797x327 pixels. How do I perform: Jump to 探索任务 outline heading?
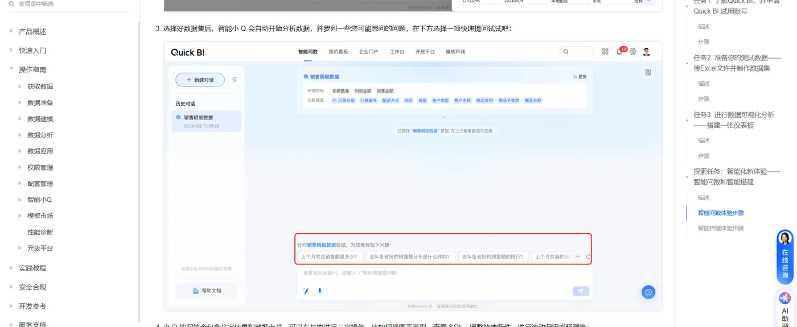pyautogui.click(x=737, y=176)
